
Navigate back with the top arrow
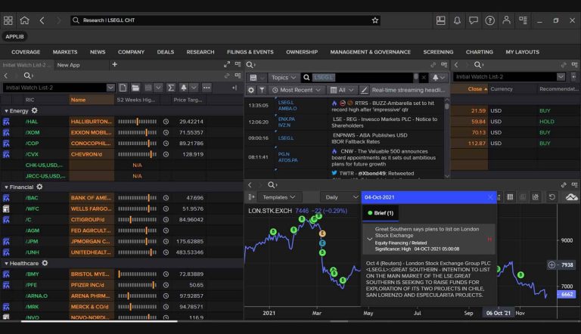42,20
